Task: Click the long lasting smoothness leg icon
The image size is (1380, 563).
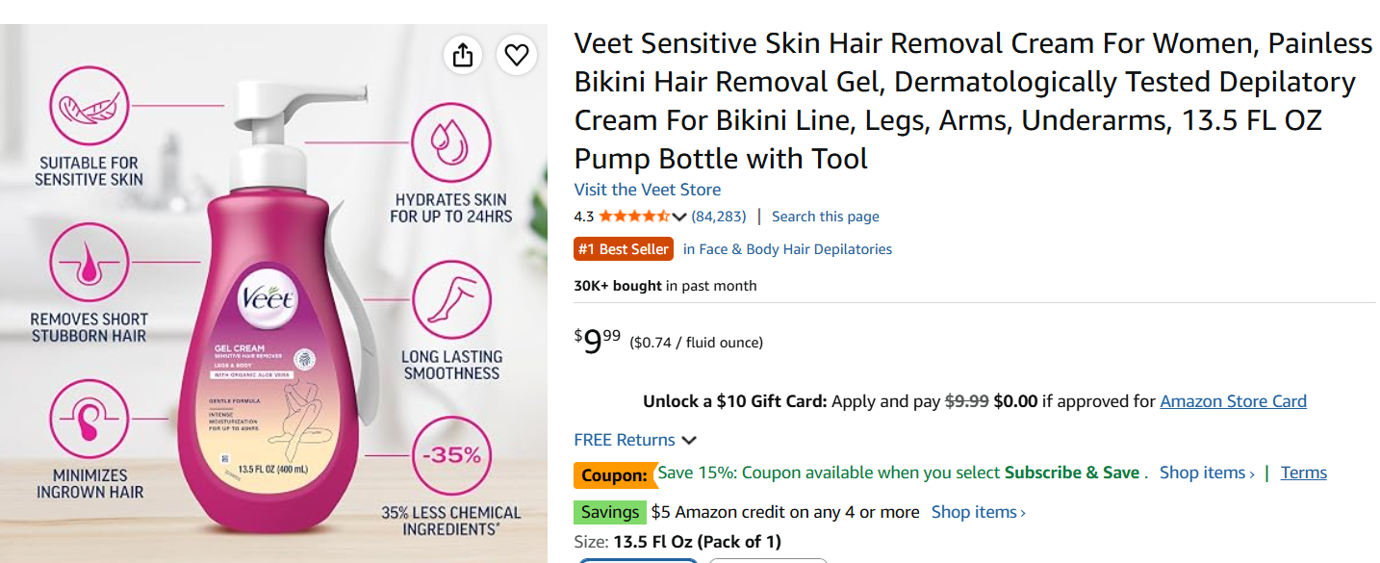Action: [x=451, y=300]
